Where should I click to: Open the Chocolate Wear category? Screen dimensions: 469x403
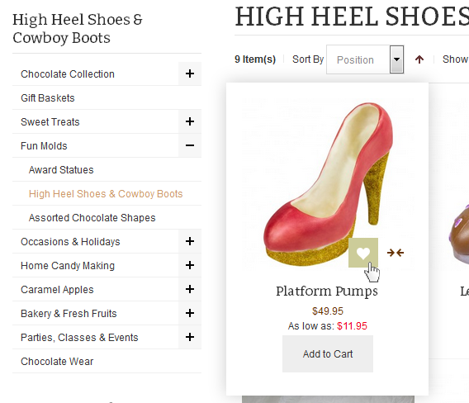(57, 361)
